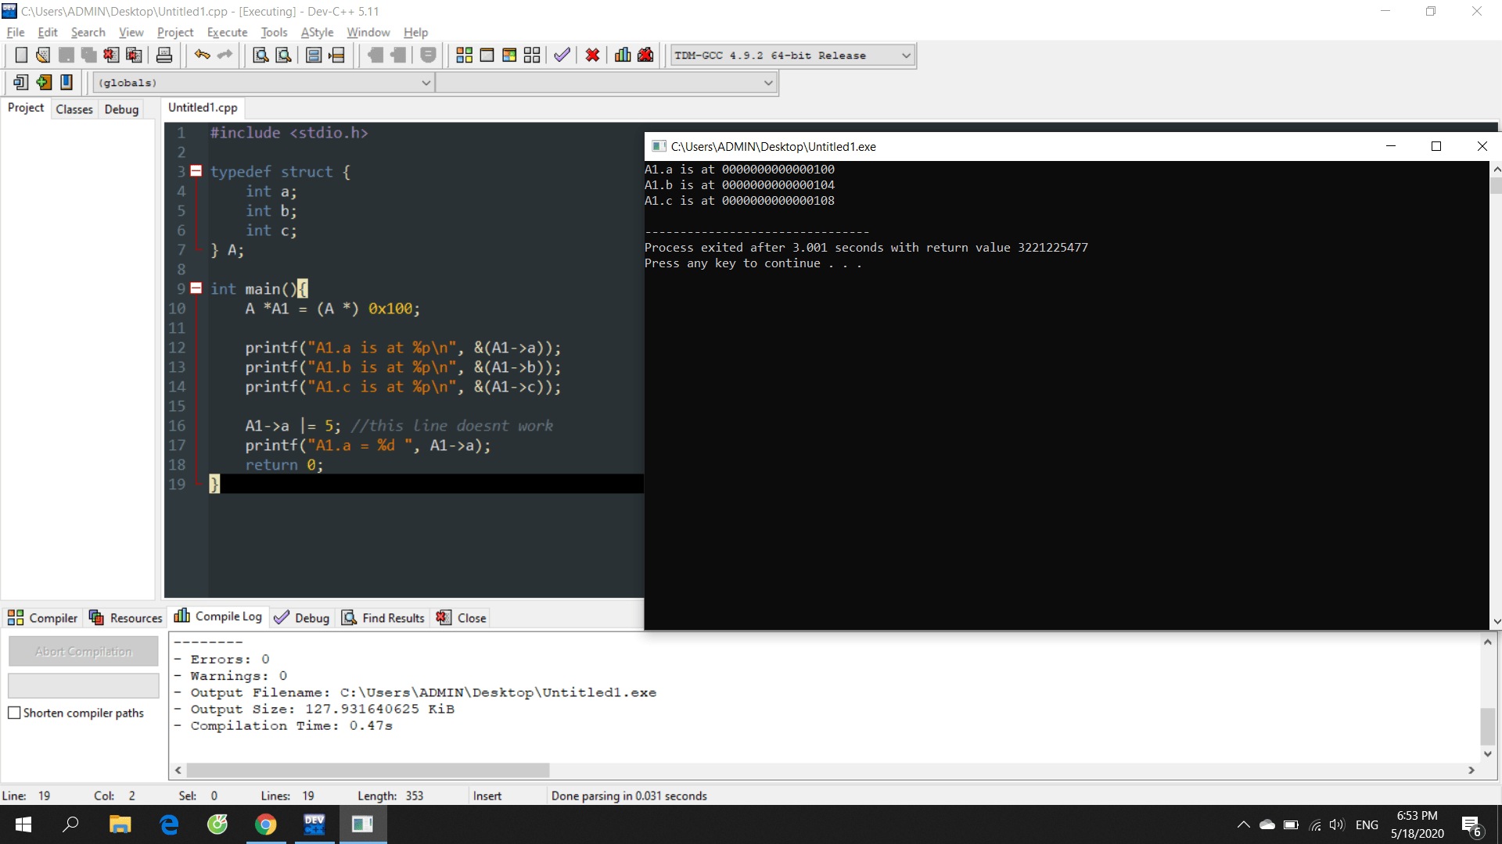Click the profile analysis bar chart icon
Screen dimensions: 1502x844
point(623,55)
